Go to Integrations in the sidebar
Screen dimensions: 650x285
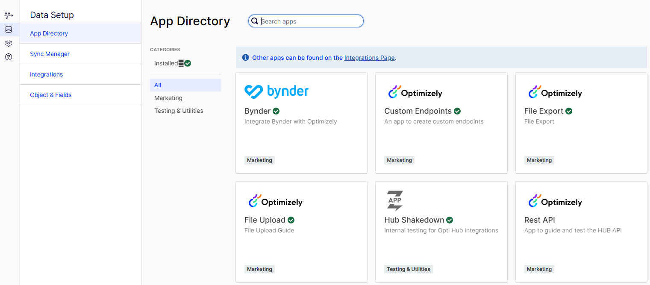pos(80,74)
